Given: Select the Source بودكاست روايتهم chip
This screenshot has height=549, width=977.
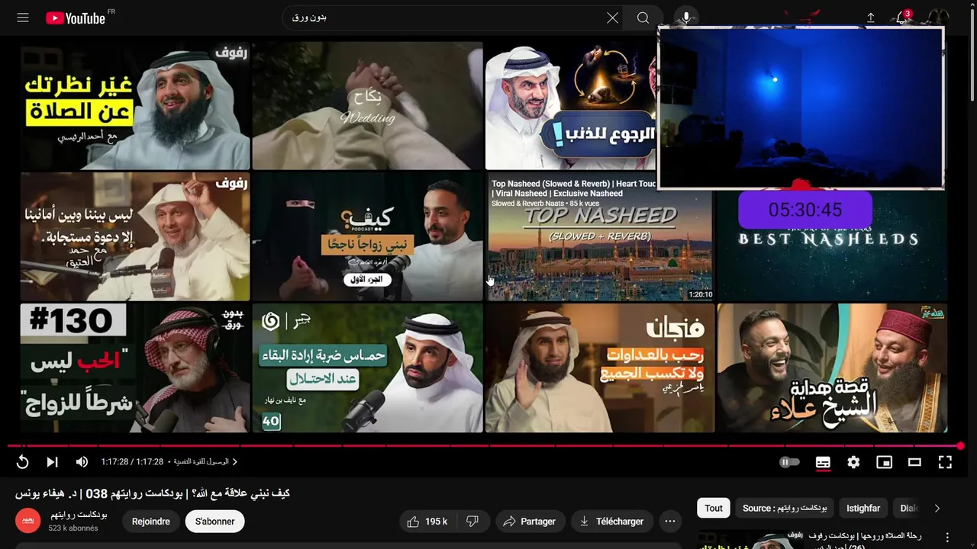Looking at the screenshot, I should 785,509.
